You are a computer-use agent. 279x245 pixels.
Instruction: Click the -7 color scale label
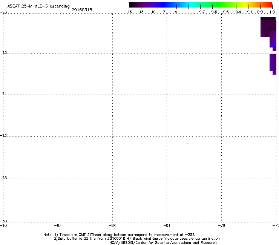tap(163, 12)
